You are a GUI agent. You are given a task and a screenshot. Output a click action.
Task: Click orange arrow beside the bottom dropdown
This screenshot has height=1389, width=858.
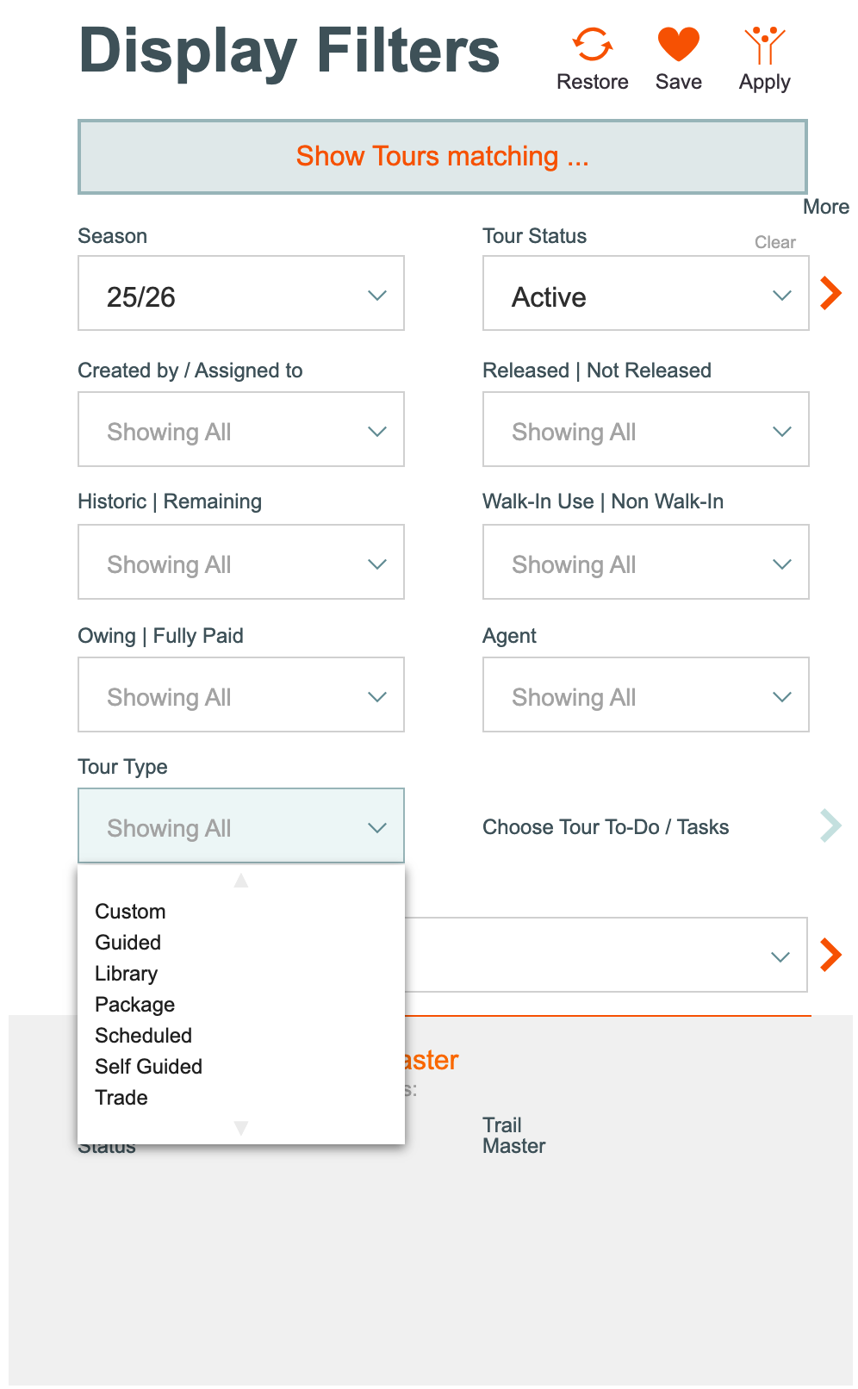(830, 955)
